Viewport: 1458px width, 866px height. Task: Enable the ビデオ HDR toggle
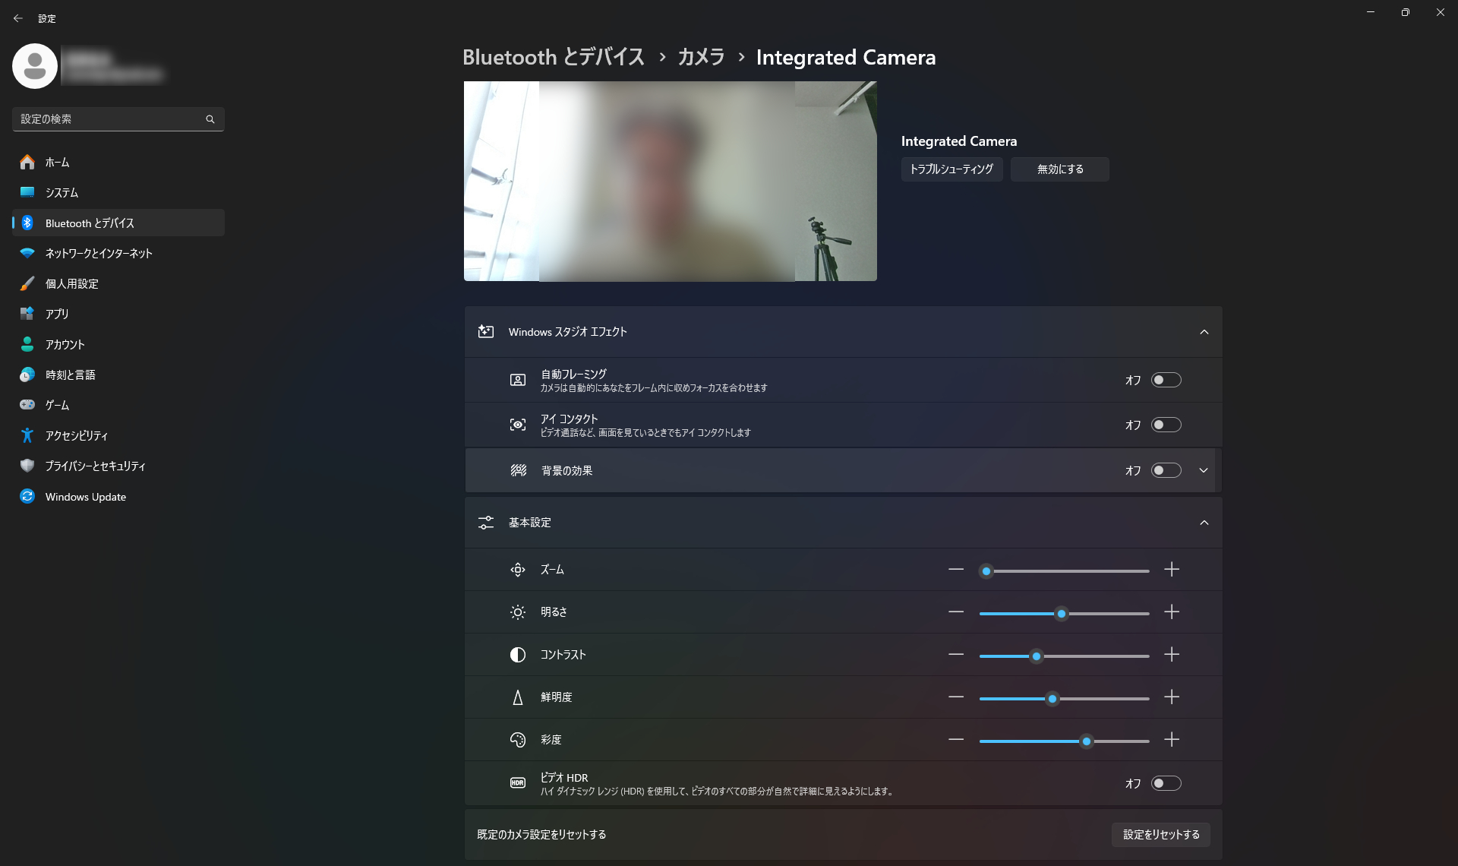(x=1166, y=783)
